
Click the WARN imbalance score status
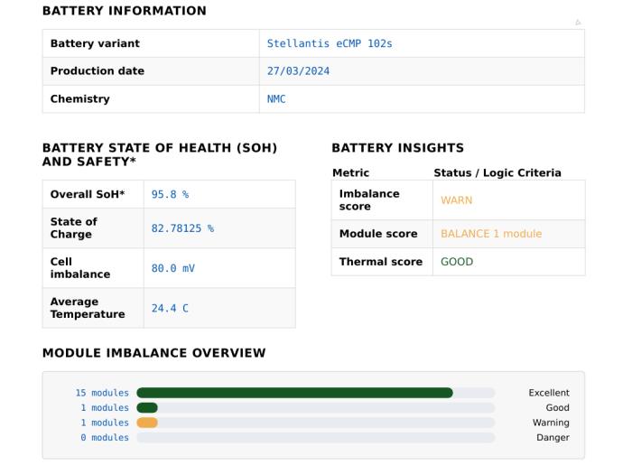click(x=456, y=200)
